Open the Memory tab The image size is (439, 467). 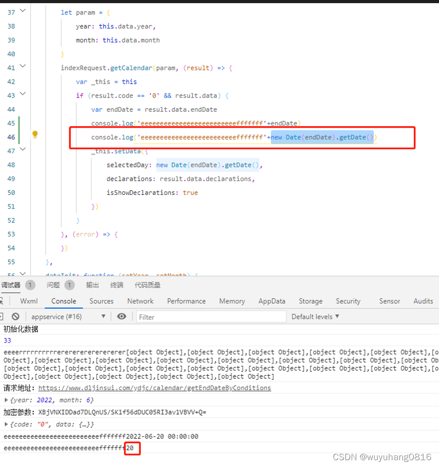tap(232, 301)
